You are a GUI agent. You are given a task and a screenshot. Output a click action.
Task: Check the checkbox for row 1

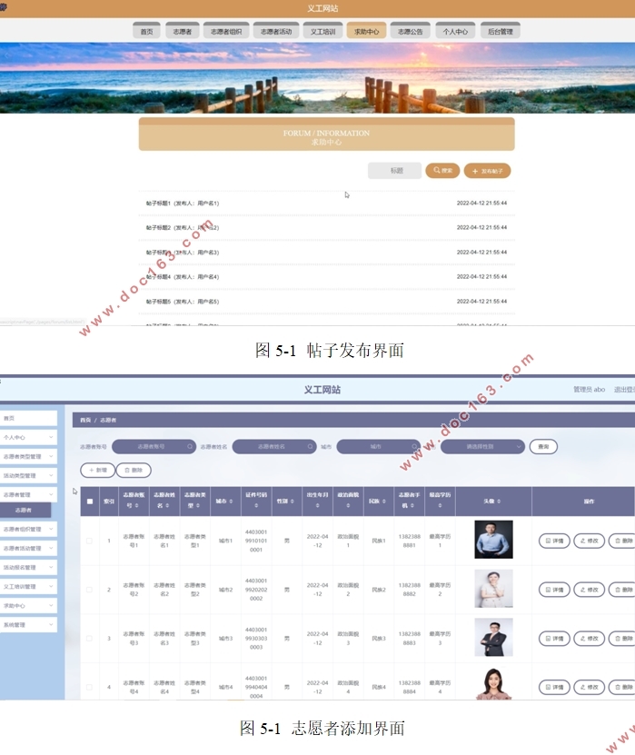pos(90,541)
